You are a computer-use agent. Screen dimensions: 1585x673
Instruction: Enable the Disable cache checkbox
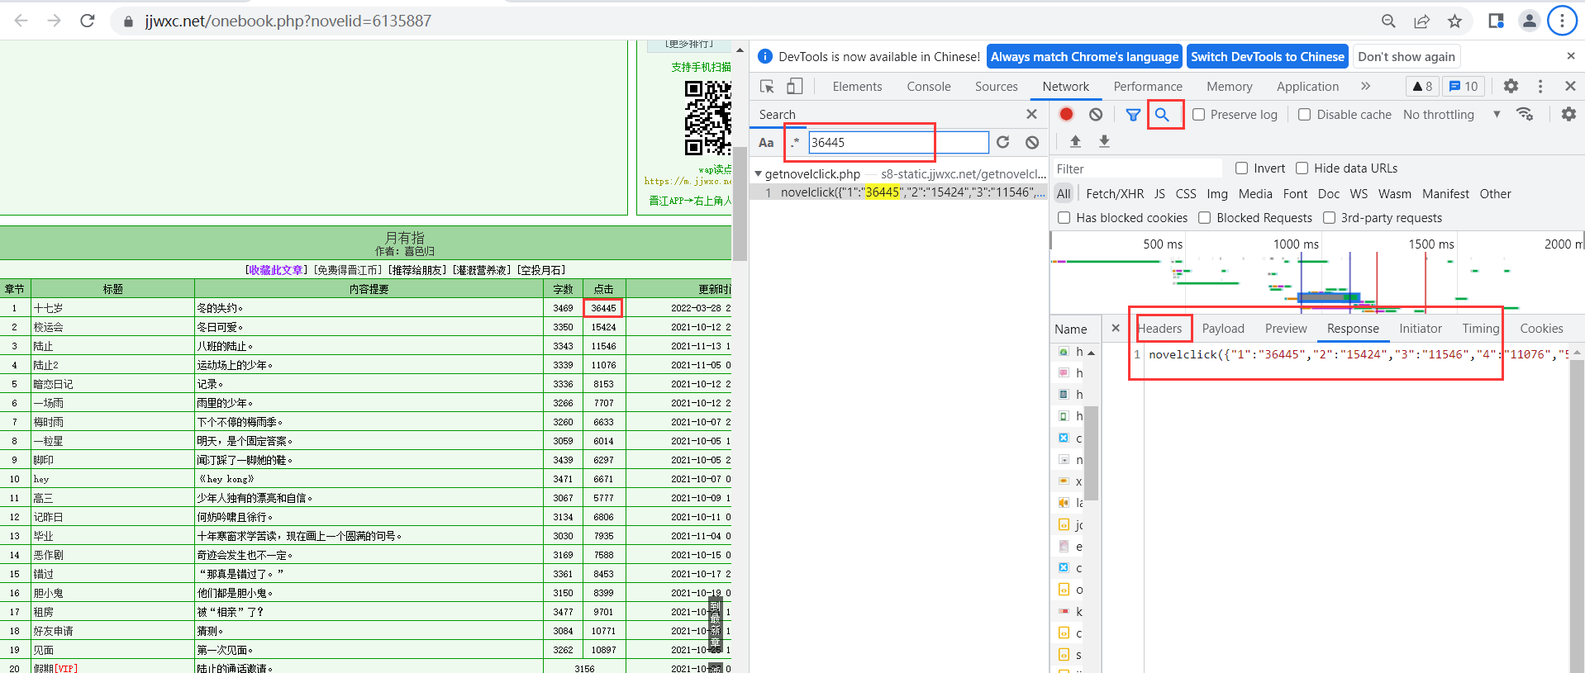click(1304, 115)
